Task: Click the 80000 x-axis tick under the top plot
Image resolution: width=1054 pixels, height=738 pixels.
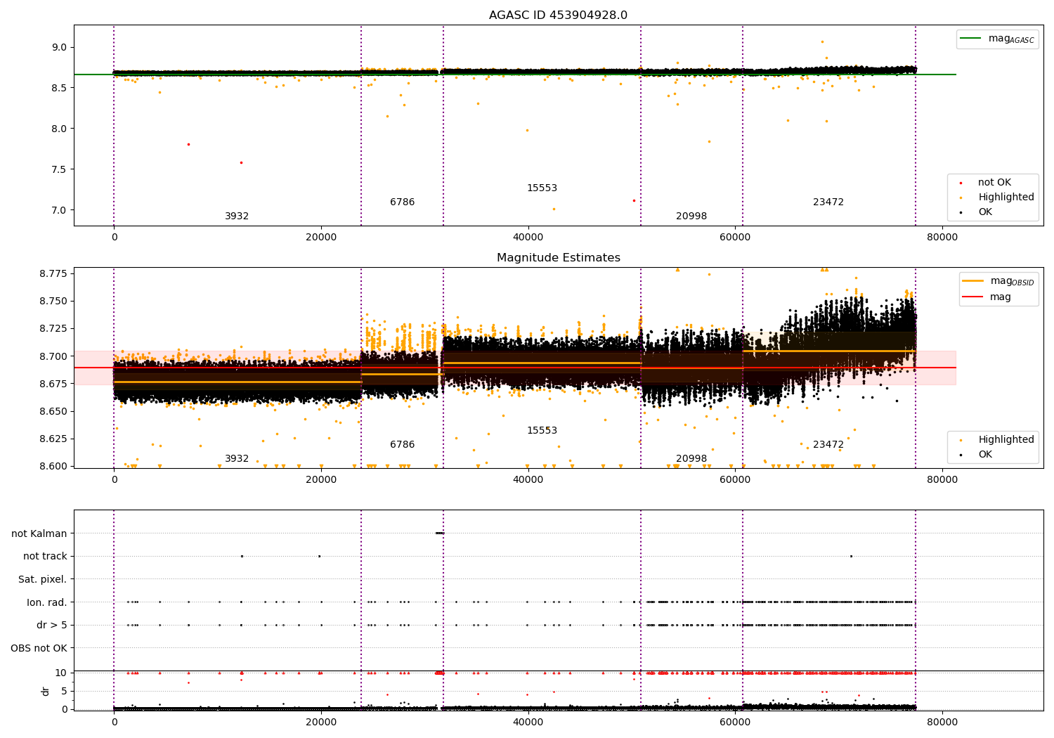Action: 942,238
